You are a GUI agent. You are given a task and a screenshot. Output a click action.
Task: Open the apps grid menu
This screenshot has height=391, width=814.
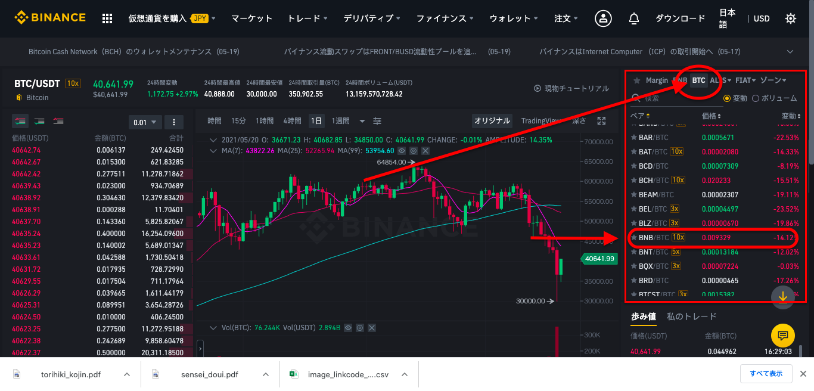[107, 18]
